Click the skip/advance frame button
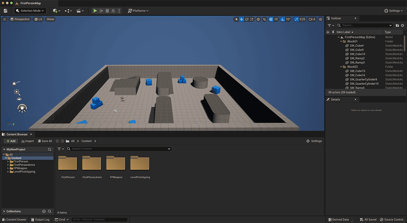Viewport: 407px width, 223px height. tap(101, 11)
